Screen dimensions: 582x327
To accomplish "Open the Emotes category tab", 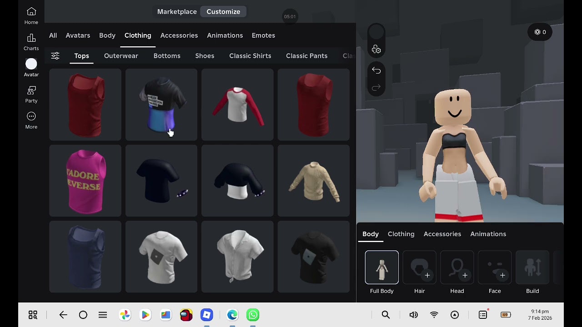I will [263, 35].
